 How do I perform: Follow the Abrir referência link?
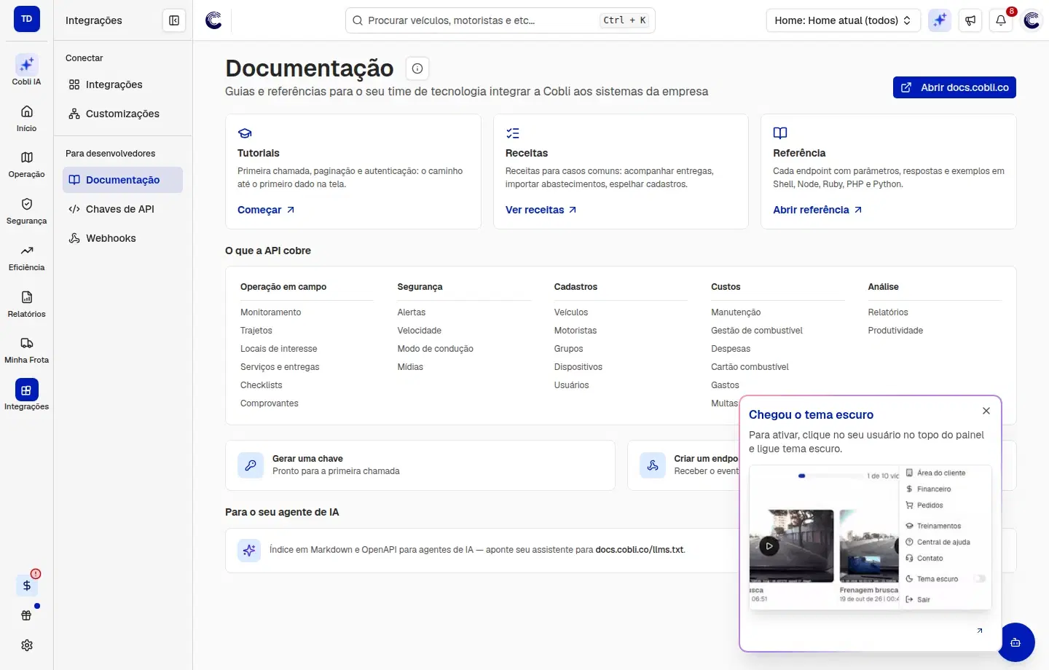(x=817, y=210)
